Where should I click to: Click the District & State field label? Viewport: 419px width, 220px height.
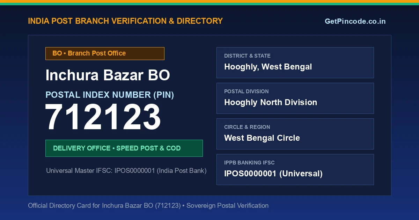247,56
